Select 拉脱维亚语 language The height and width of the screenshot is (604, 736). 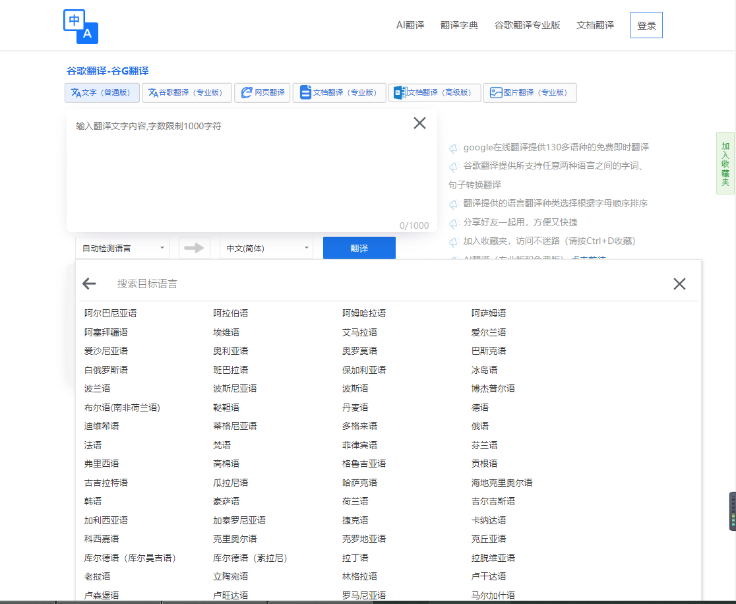click(493, 558)
